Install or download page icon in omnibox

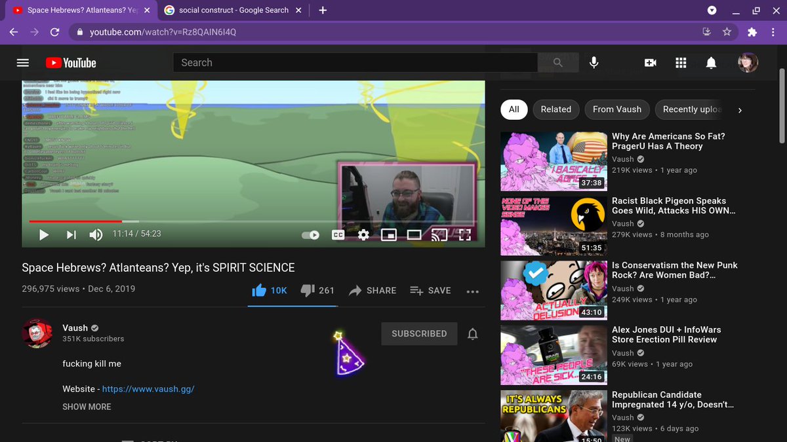pyautogui.click(x=706, y=32)
